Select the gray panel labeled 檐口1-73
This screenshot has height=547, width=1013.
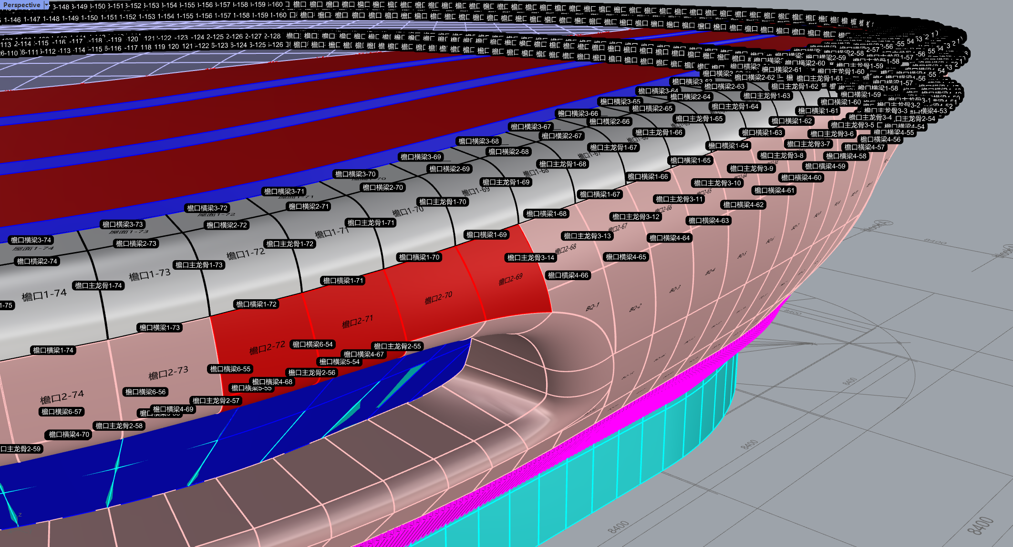(149, 275)
